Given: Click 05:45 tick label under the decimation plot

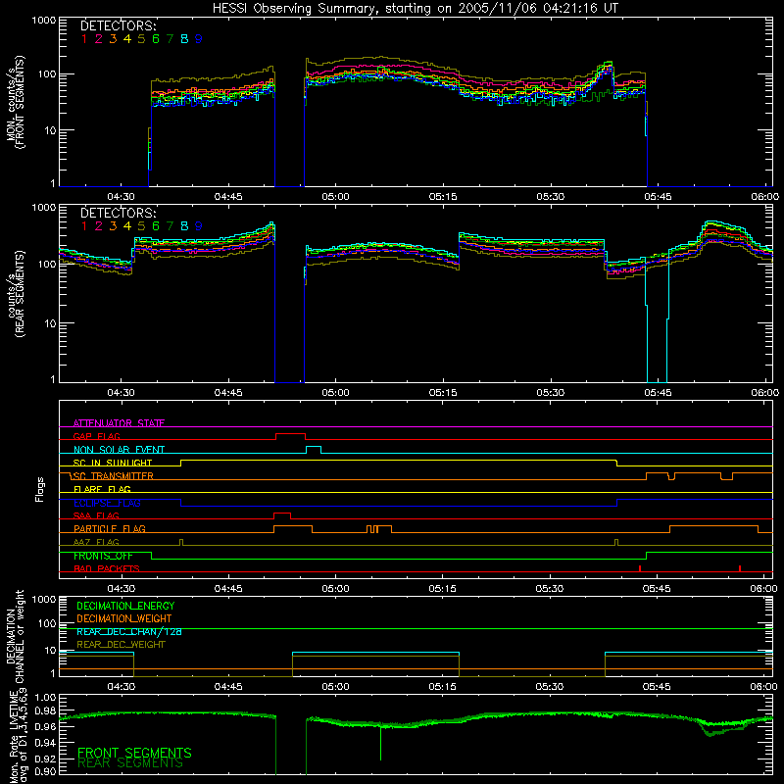Looking at the screenshot, I should click(x=657, y=687).
